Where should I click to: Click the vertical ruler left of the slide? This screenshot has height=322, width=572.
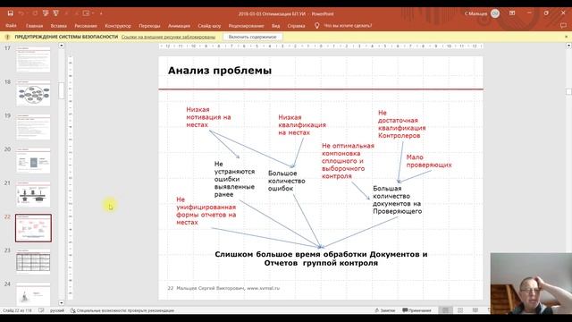(71, 178)
